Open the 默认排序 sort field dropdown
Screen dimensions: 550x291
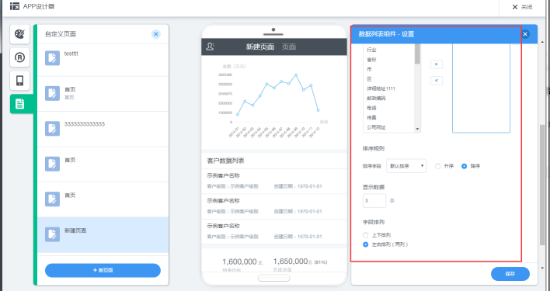click(x=406, y=166)
